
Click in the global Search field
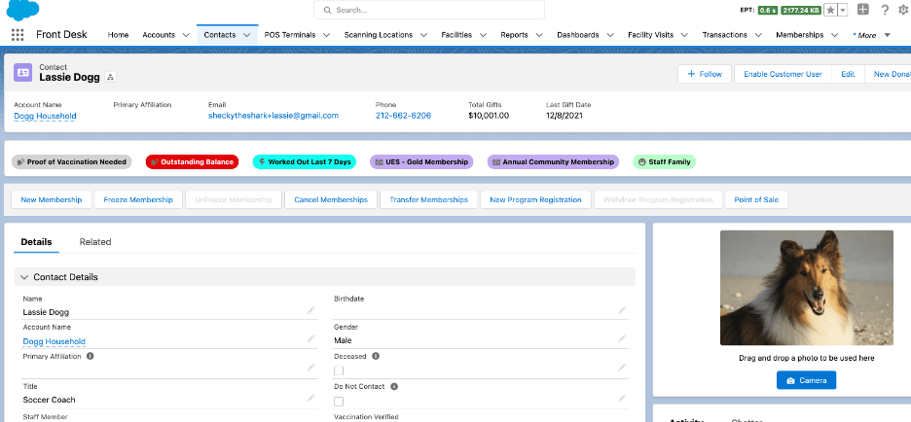[x=429, y=10]
